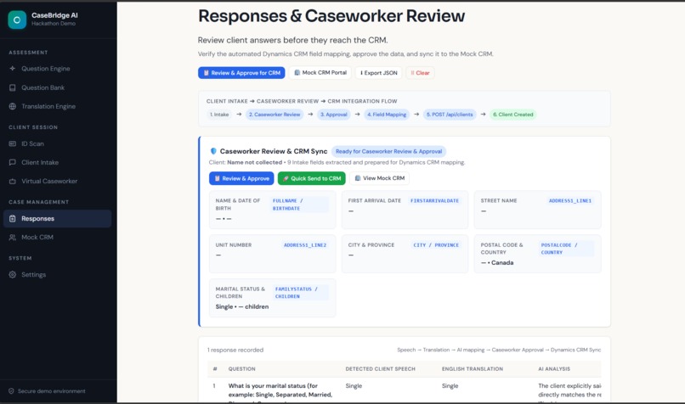Click the AI ANALYSIS column header
Screen dimensions: 685x404
[x=554, y=369]
